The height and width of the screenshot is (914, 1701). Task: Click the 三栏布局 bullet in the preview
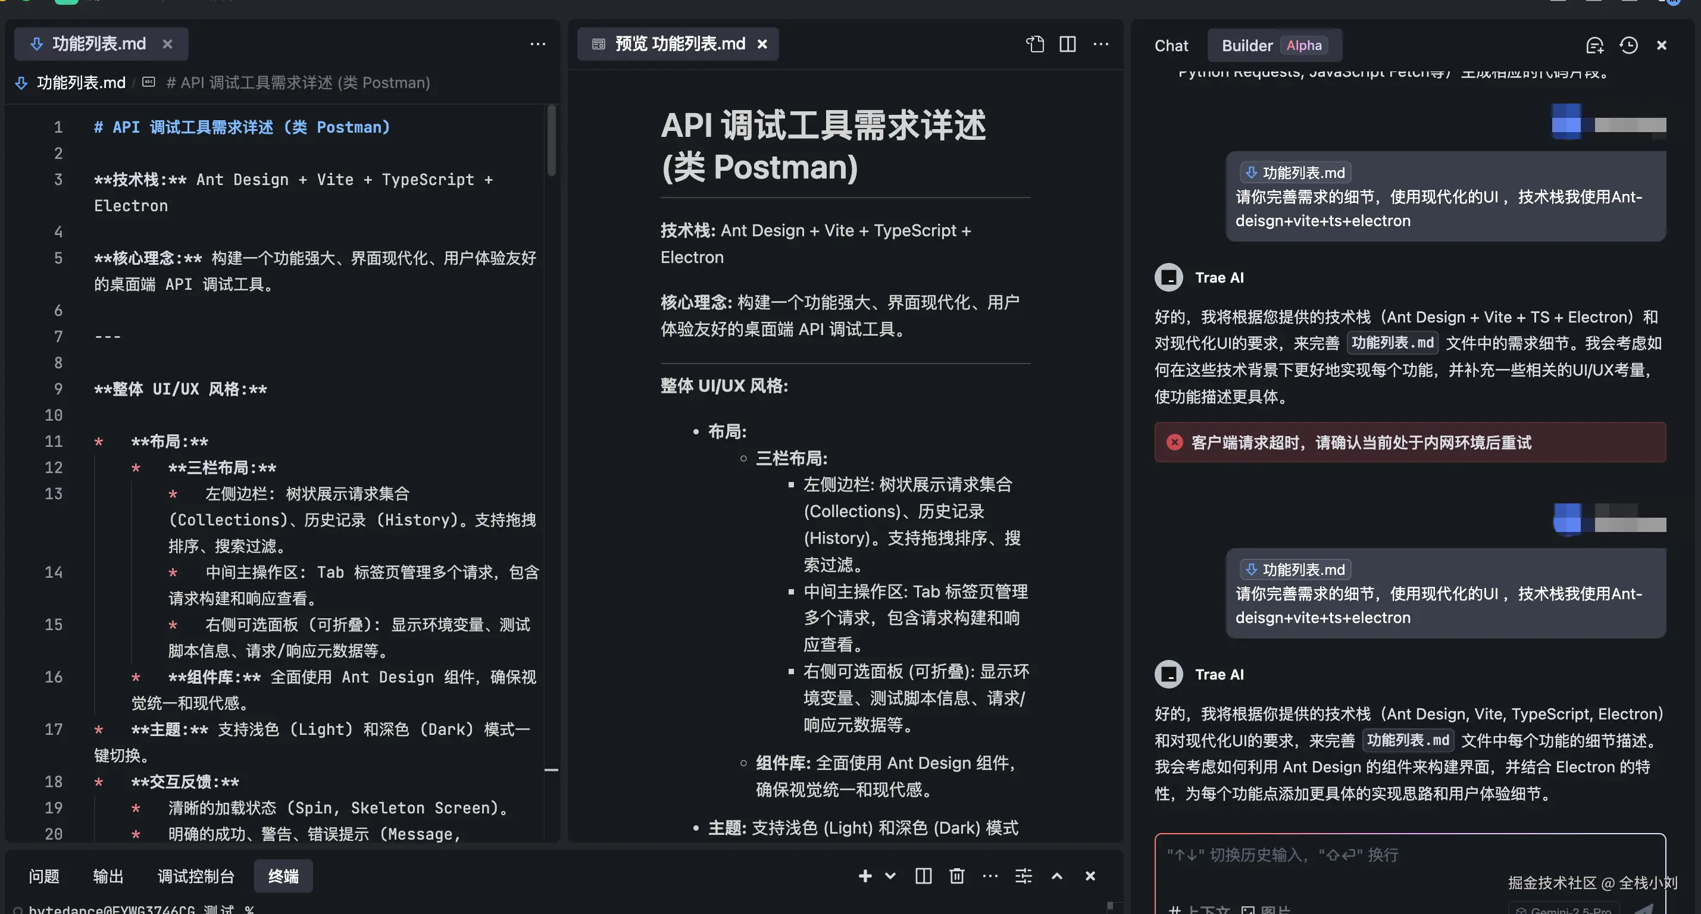[x=791, y=458]
